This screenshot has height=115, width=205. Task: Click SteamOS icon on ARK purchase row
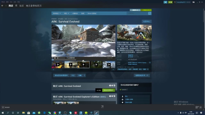[x=114, y=85]
